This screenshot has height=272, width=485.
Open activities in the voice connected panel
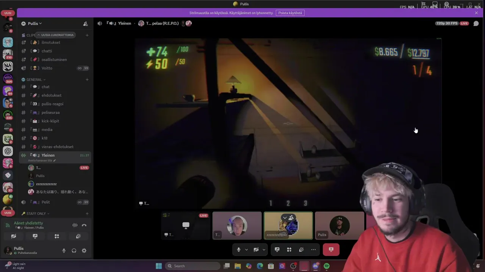57,236
